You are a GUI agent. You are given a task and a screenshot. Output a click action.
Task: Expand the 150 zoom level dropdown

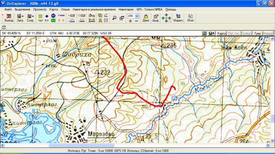pyautogui.click(x=137, y=16)
